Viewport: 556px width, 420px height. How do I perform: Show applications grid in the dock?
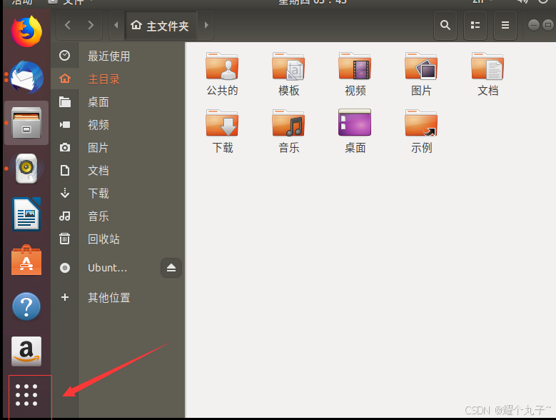point(26,395)
